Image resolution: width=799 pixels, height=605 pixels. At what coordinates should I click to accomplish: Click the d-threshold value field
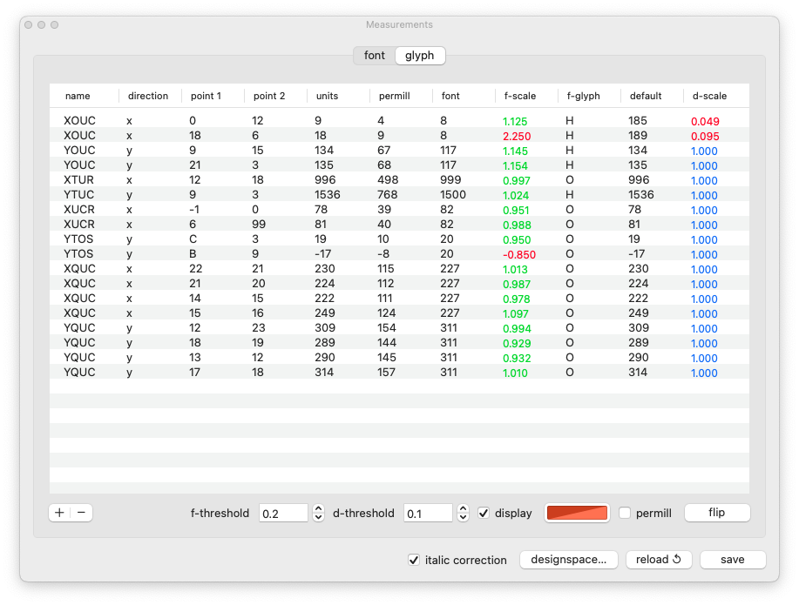[x=427, y=513]
